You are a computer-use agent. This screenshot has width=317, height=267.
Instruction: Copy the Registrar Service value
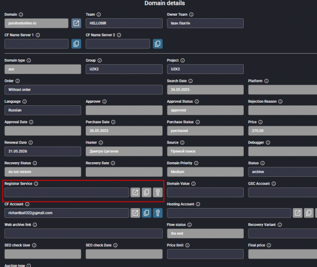(146, 192)
